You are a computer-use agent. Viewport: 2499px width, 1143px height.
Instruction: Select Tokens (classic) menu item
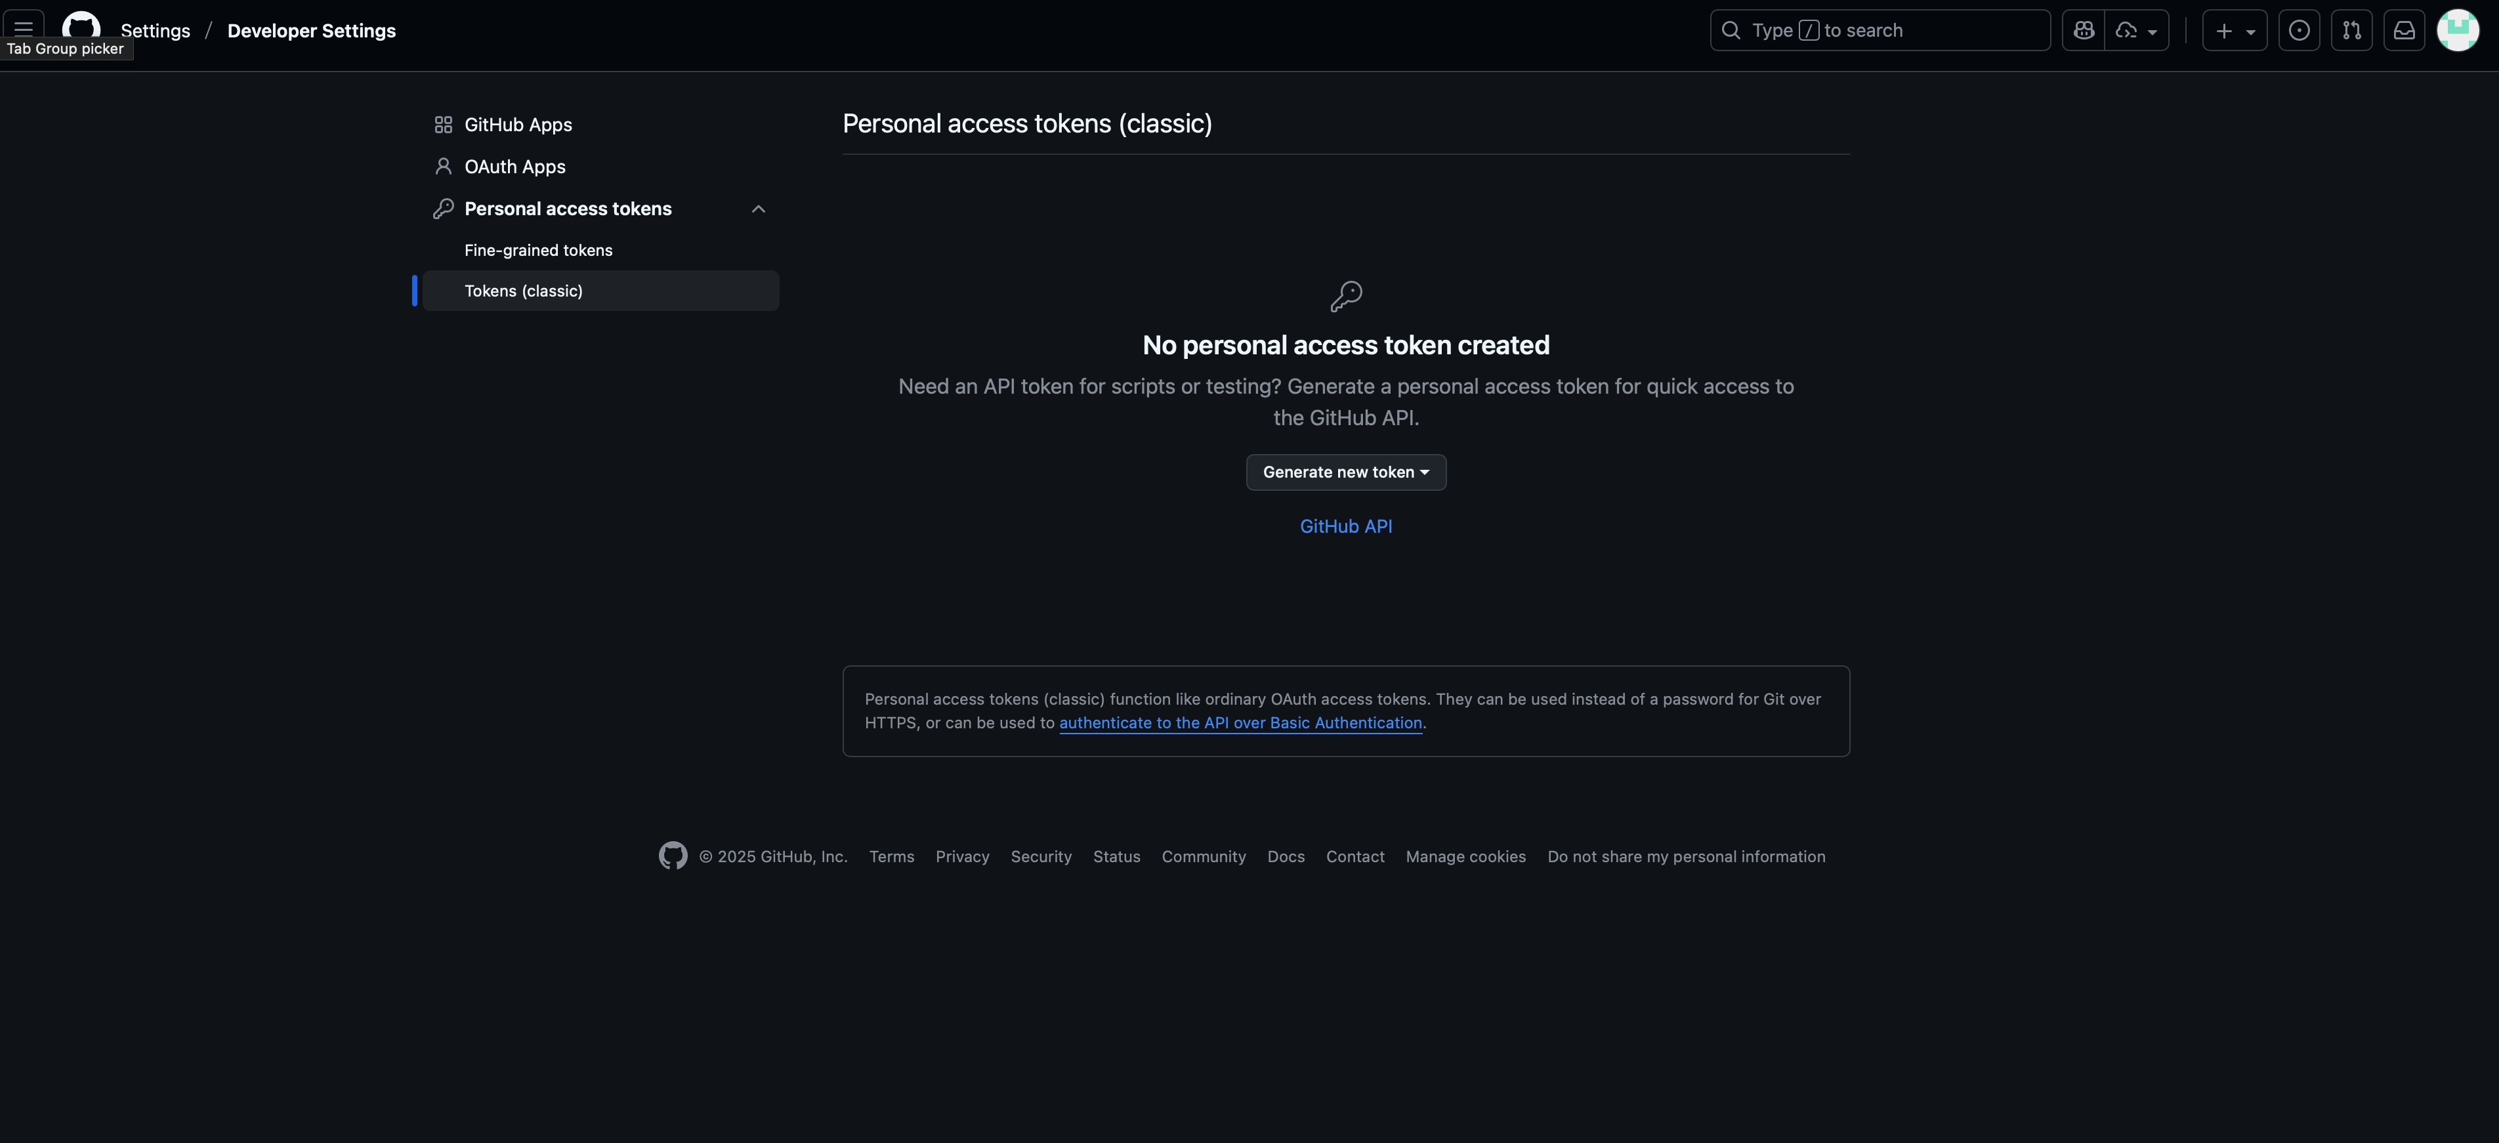pyautogui.click(x=524, y=291)
